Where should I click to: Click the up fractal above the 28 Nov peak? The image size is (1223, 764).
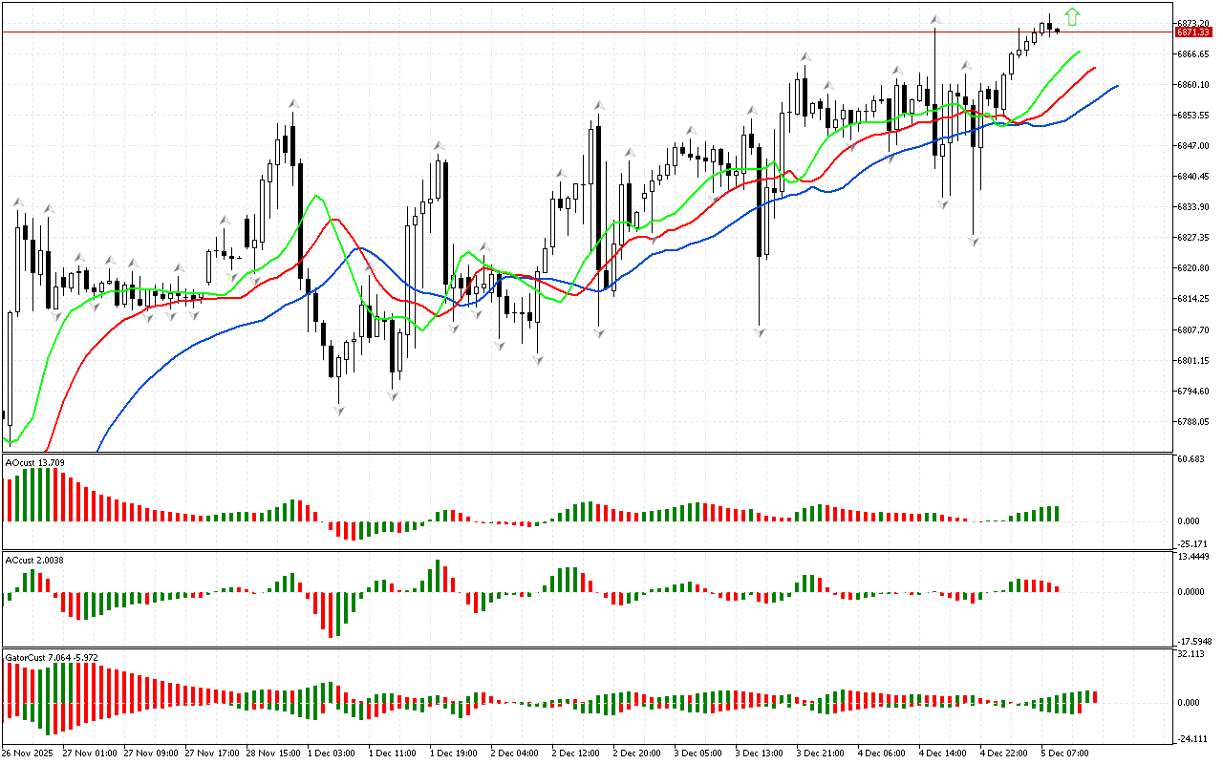click(x=292, y=103)
